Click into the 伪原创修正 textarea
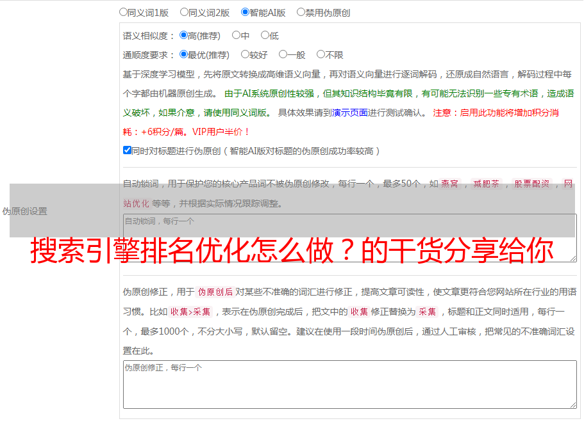Screen dimensions: 584x421 point(350,385)
